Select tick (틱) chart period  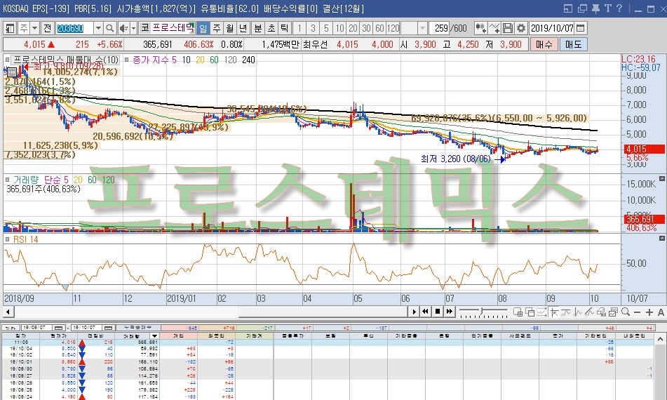point(285,29)
